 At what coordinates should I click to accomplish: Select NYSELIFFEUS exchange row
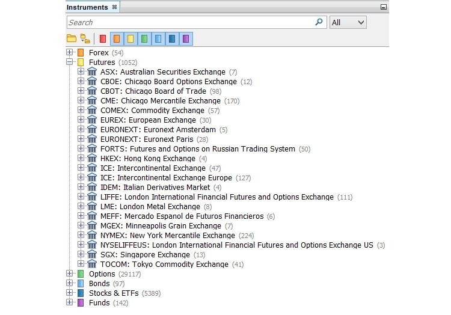pos(242,245)
